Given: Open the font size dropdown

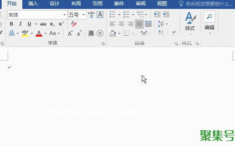Looking at the screenshot, I should click(83, 15).
